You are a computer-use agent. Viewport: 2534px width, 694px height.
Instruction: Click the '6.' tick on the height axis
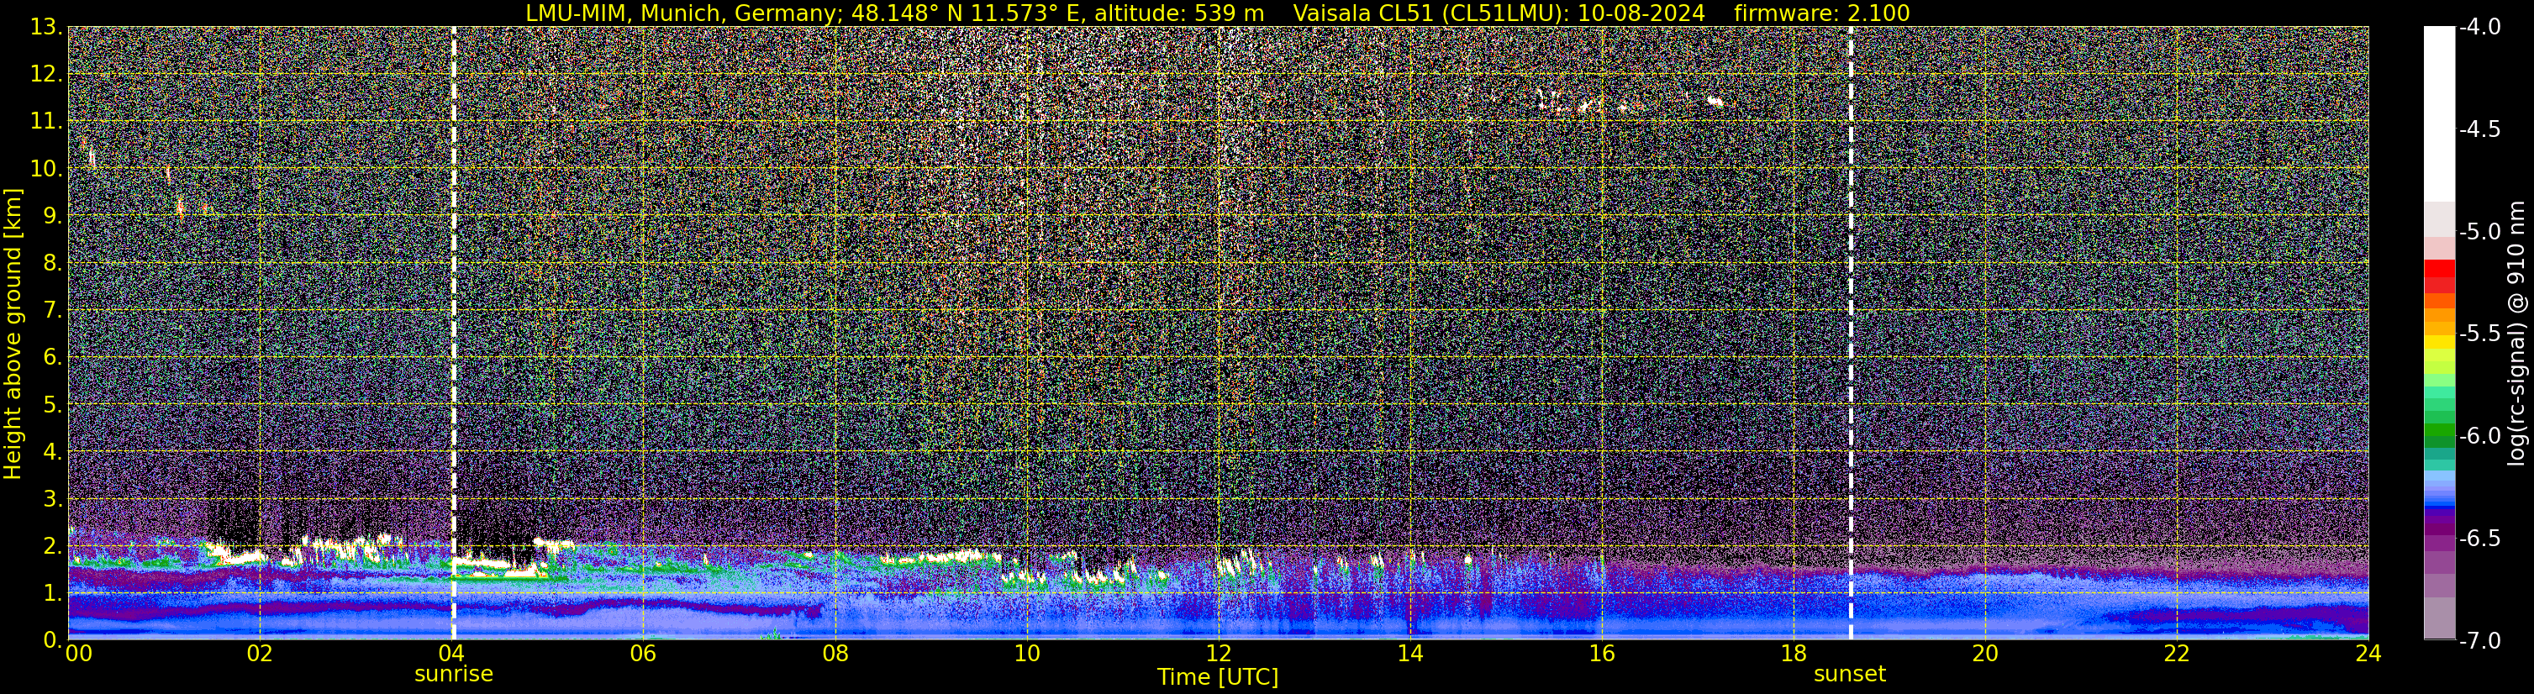pos(52,357)
